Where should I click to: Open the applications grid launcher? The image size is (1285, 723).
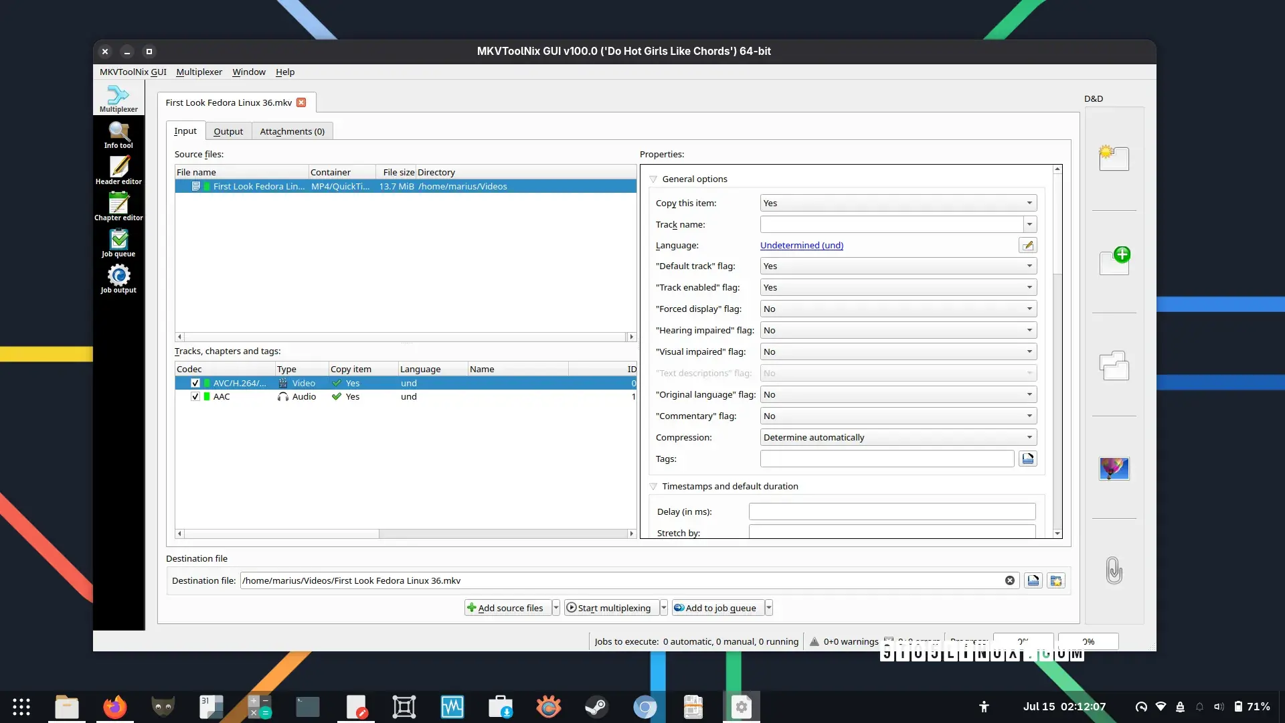tap(21, 707)
